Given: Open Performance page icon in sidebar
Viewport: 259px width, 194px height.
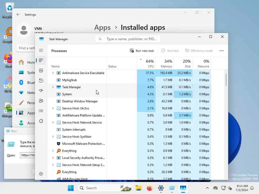Looking at the screenshot, I should tap(41, 70).
